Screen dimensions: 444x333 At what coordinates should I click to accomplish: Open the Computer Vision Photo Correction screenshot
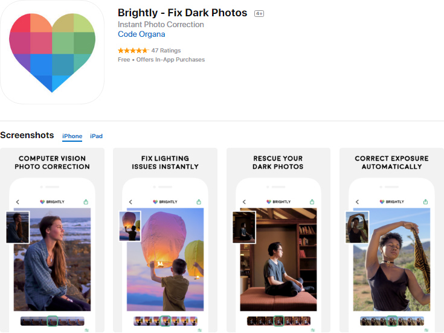pos(52,241)
